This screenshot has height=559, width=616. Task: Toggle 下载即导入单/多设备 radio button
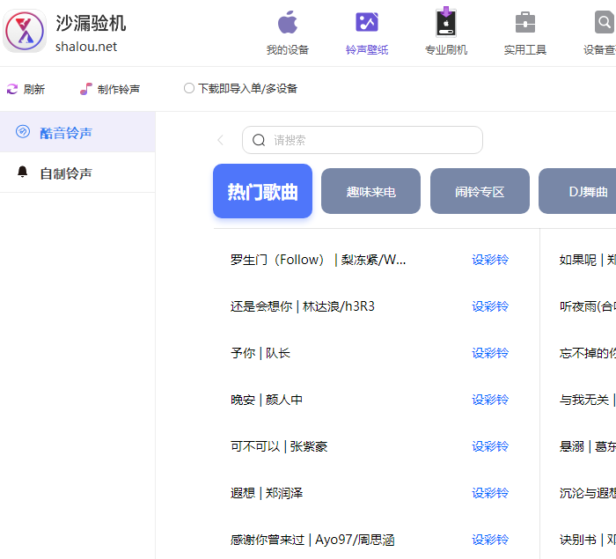(189, 88)
